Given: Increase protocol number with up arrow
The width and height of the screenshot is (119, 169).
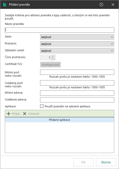Looking at the screenshot, I should (x=53, y=56).
